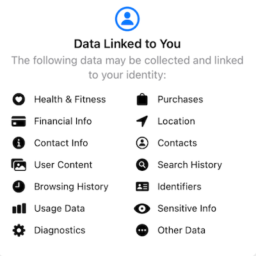Click the Other Data ellipsis icon
The height and width of the screenshot is (256, 256).
click(142, 230)
